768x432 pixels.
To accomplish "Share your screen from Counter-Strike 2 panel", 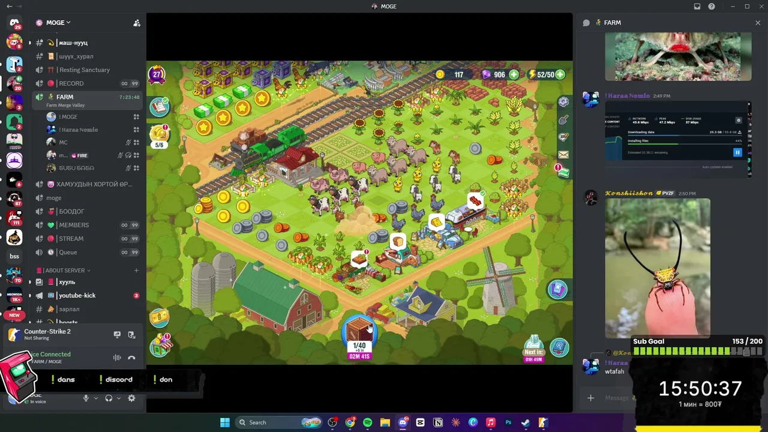I will pos(117,334).
